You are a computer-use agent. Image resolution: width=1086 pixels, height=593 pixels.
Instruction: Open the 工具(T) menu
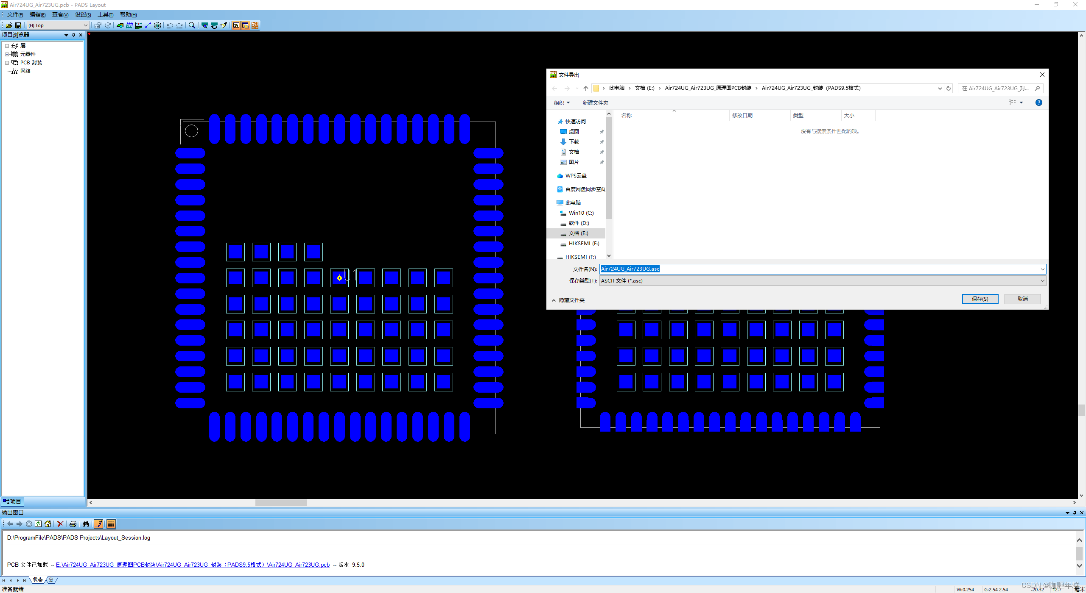[105, 14]
